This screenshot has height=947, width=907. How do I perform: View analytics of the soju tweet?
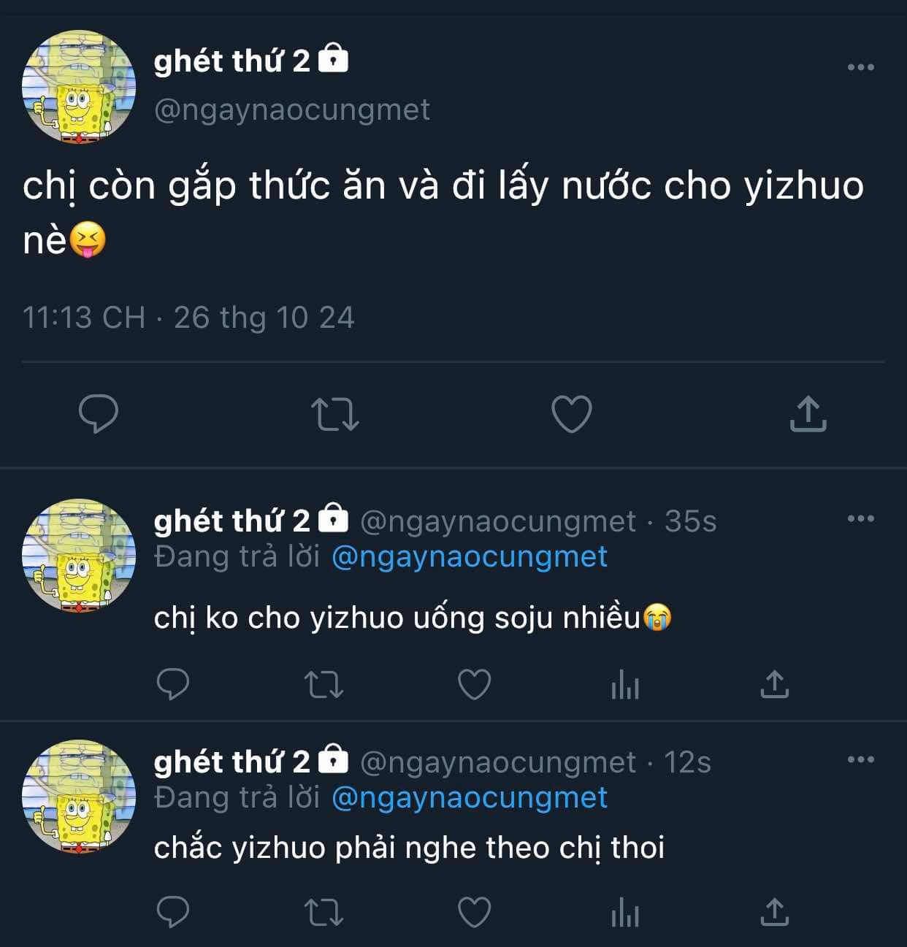[625, 685]
